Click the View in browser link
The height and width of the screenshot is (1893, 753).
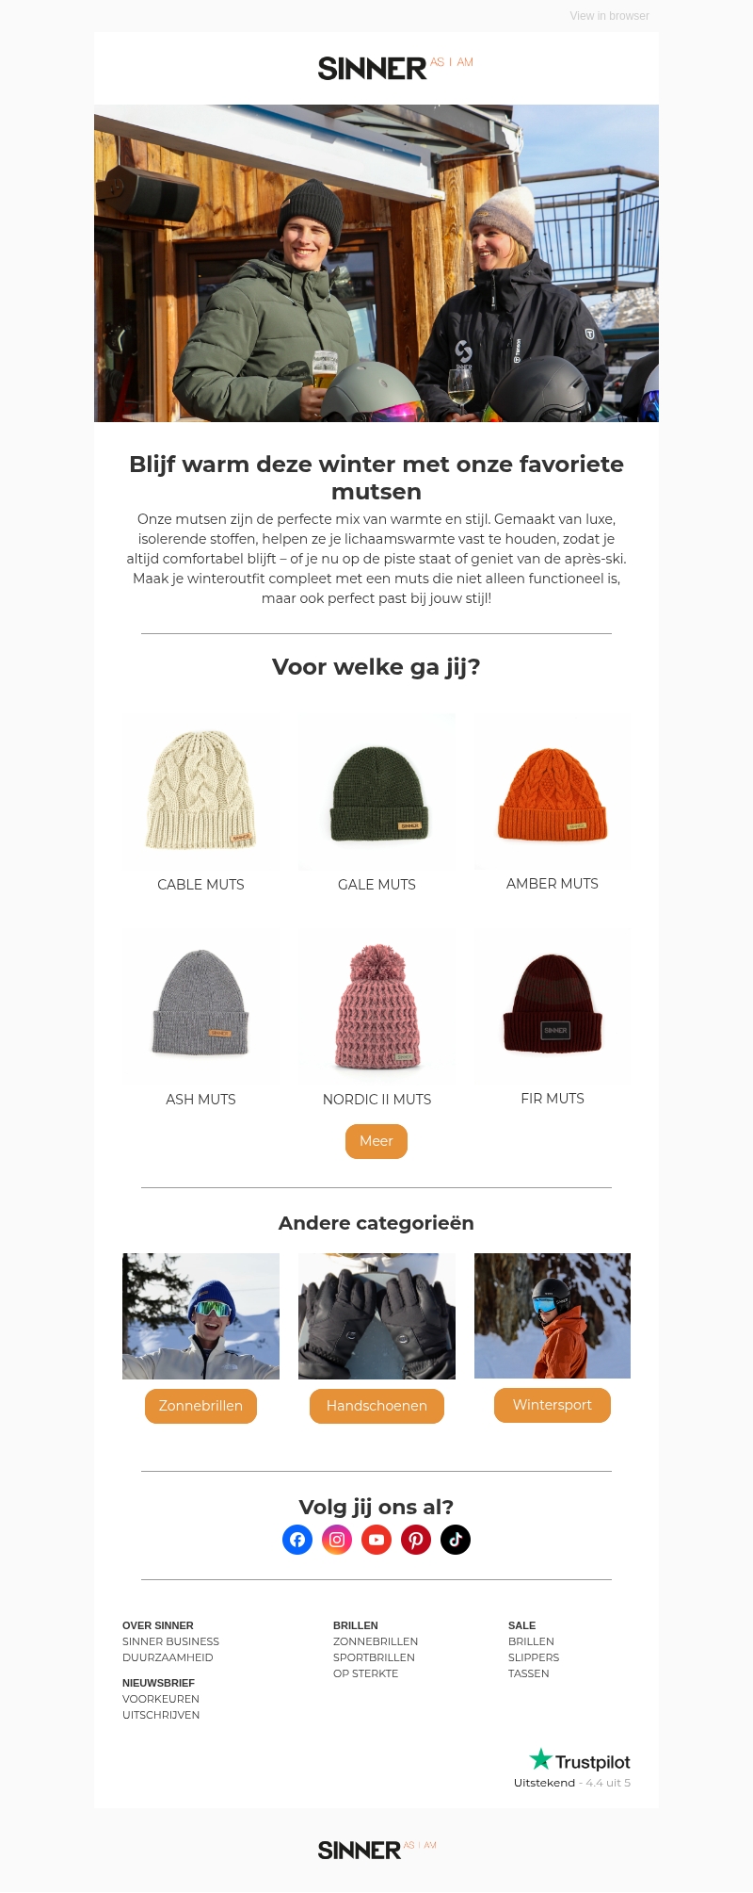609,16
